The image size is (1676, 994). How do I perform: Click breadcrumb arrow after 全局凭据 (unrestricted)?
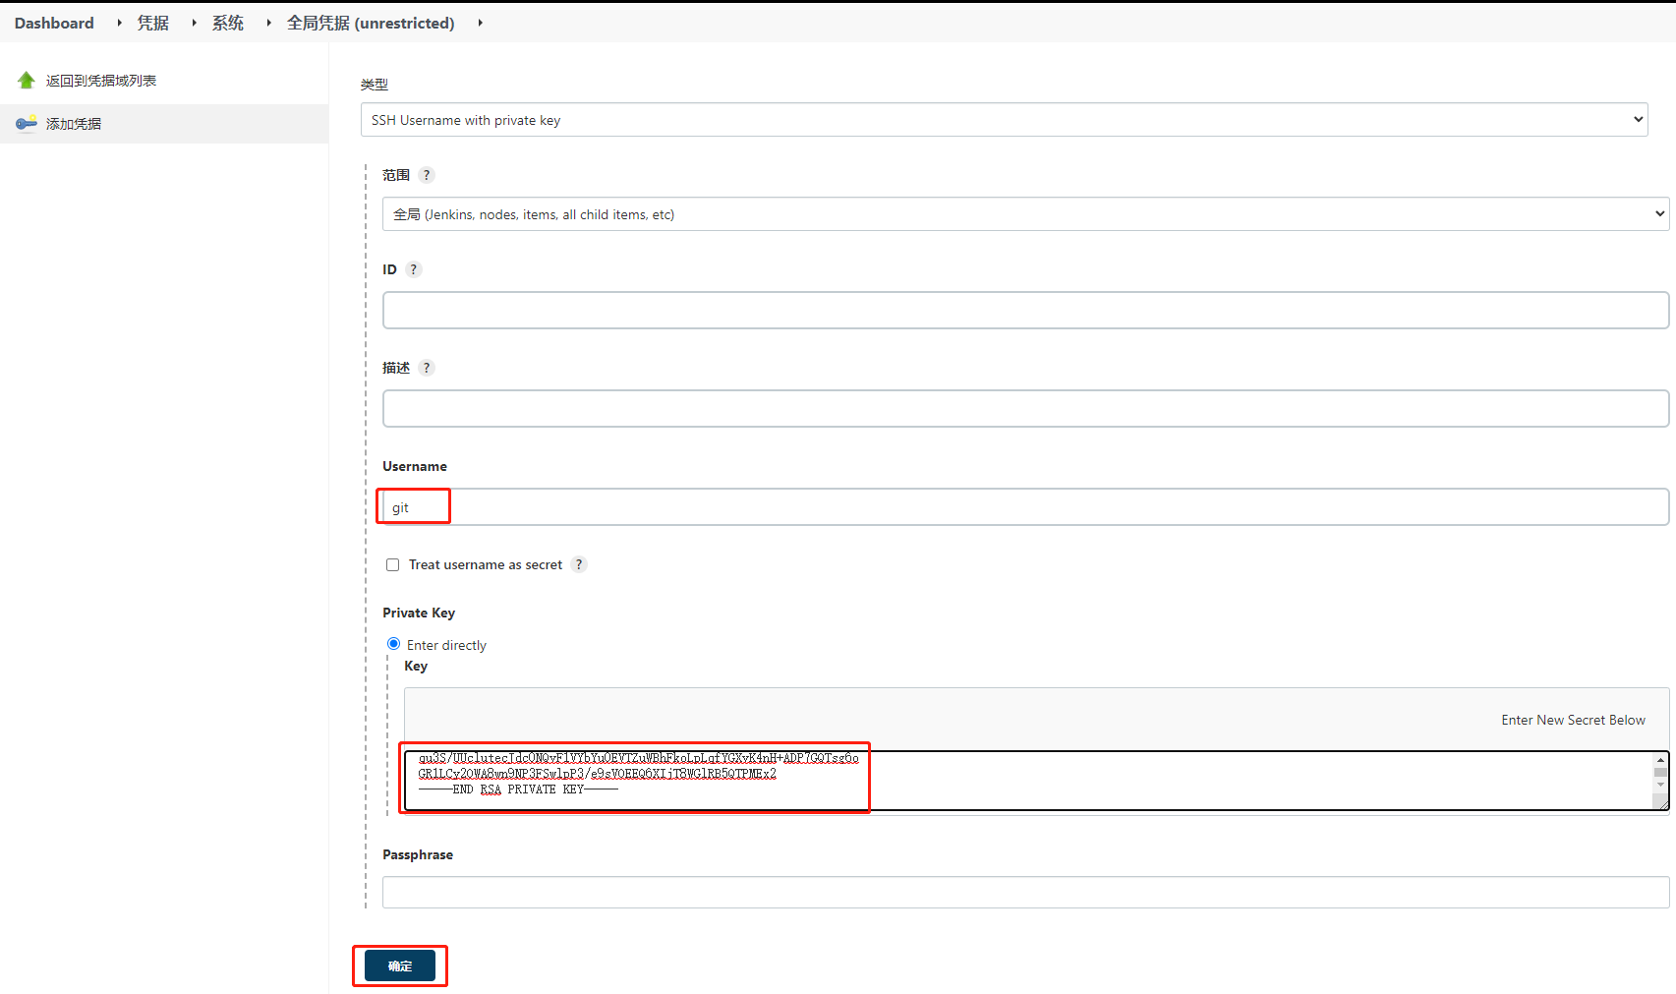coord(480,23)
